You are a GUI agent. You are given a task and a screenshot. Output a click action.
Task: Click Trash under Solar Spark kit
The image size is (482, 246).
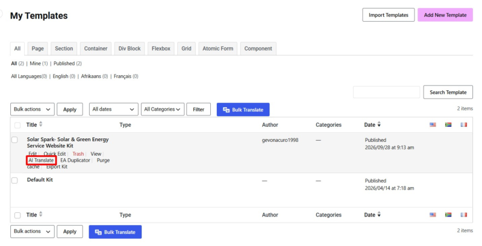(x=78, y=154)
